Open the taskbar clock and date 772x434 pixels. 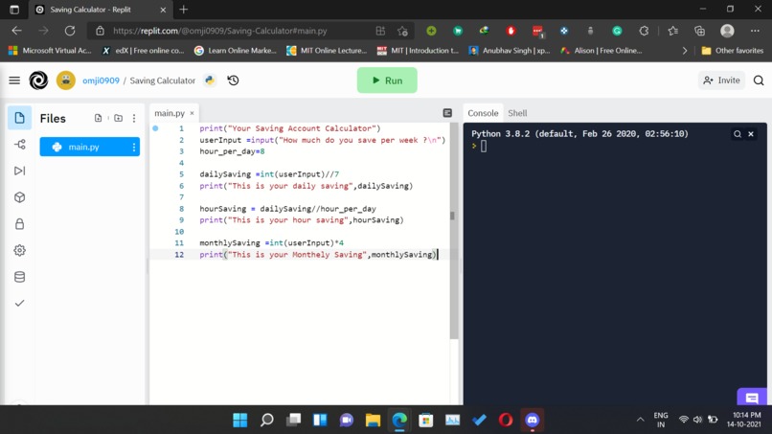coord(746,420)
